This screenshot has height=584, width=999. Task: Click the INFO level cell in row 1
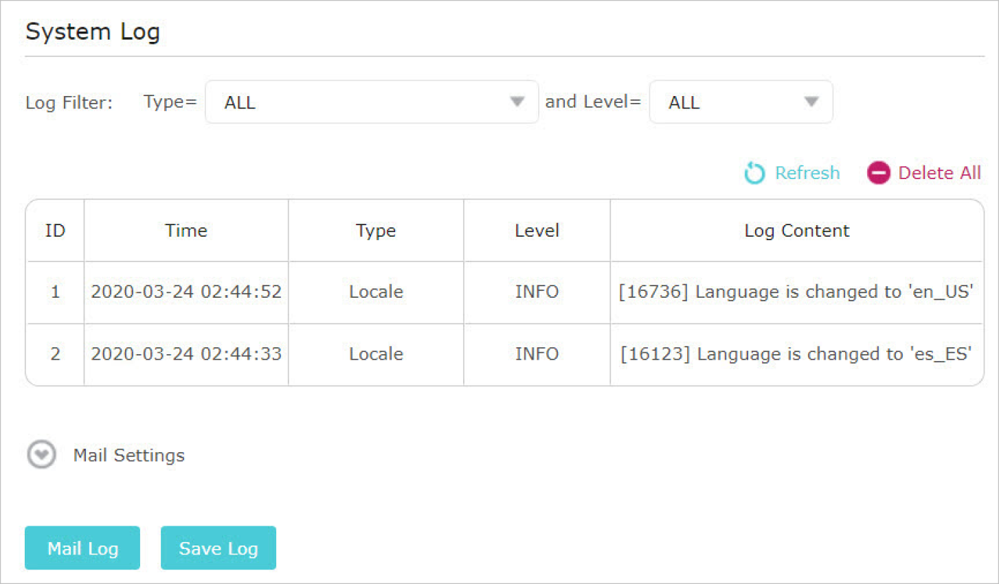tap(537, 292)
